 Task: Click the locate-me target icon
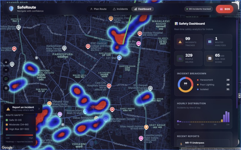coord(6,88)
